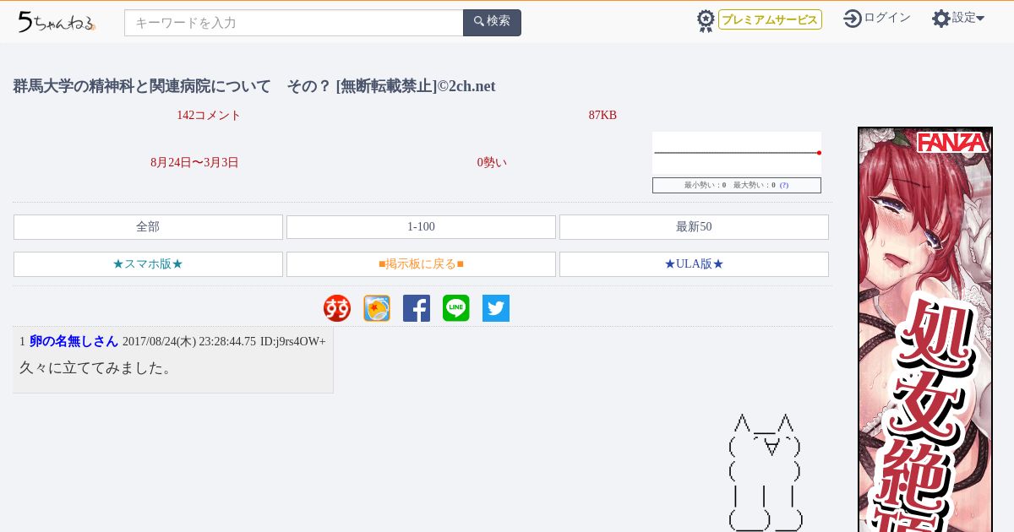Open the (?) help link under graph
Screen dimensions: 1014x532
point(784,185)
